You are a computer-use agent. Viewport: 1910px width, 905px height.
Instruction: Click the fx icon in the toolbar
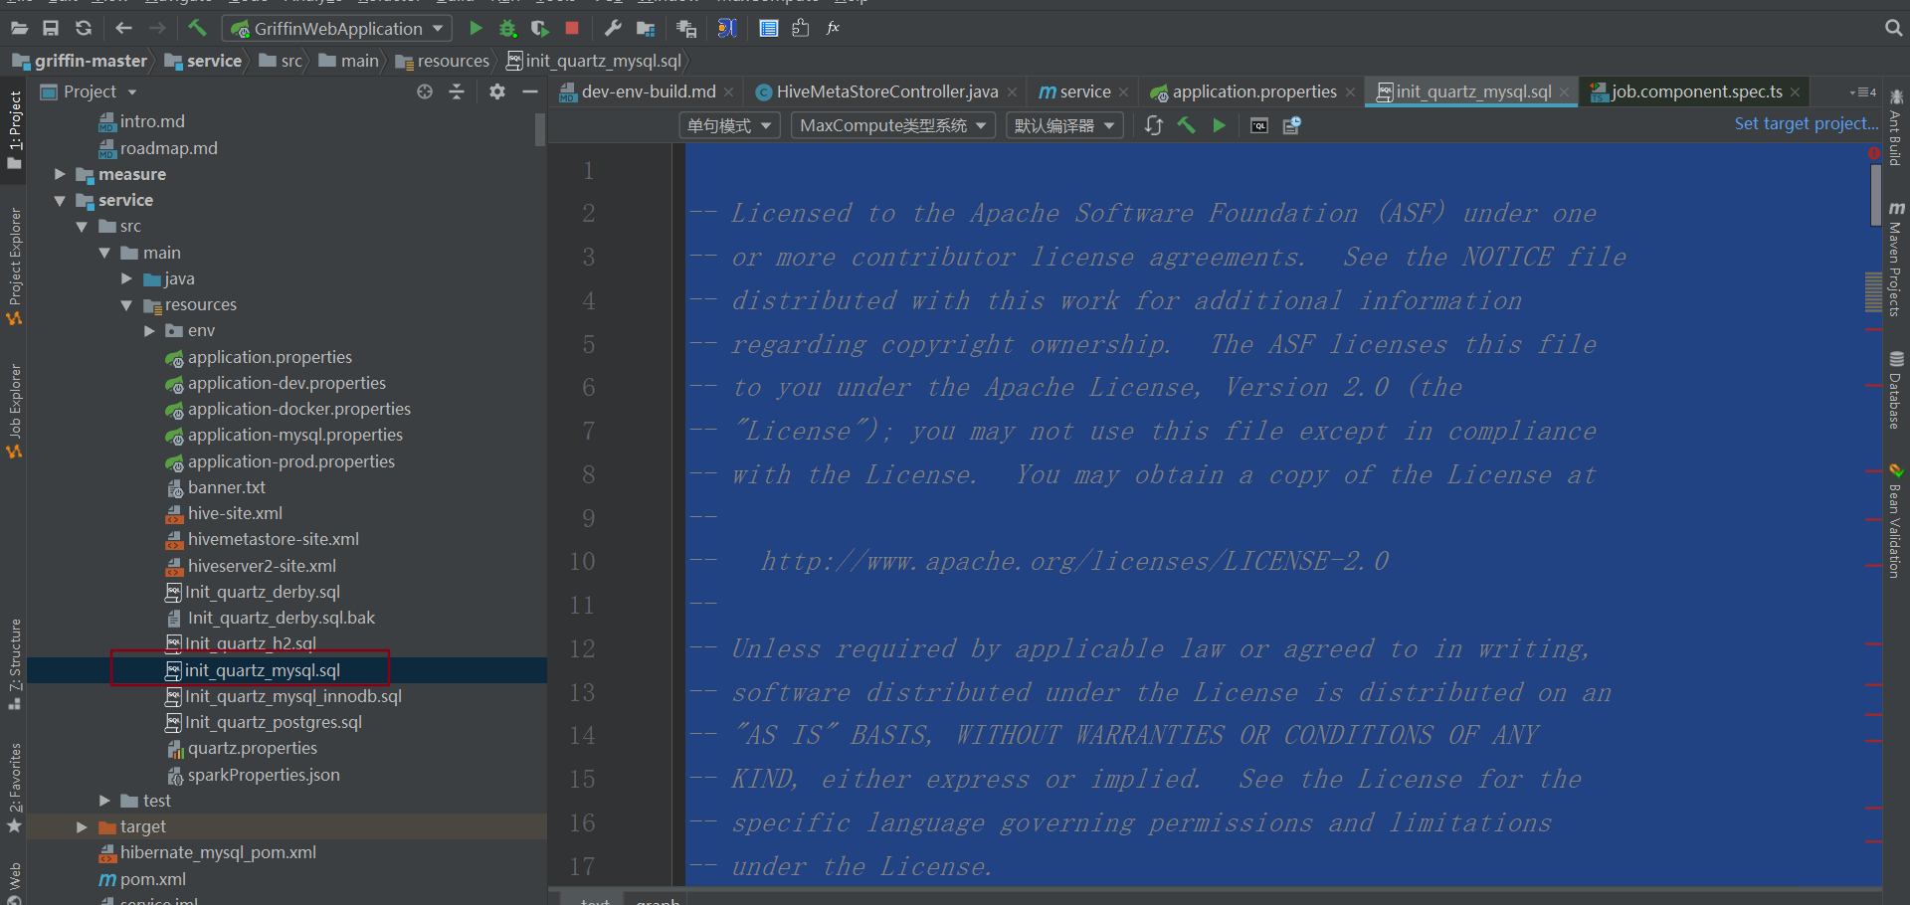pyautogui.click(x=833, y=28)
